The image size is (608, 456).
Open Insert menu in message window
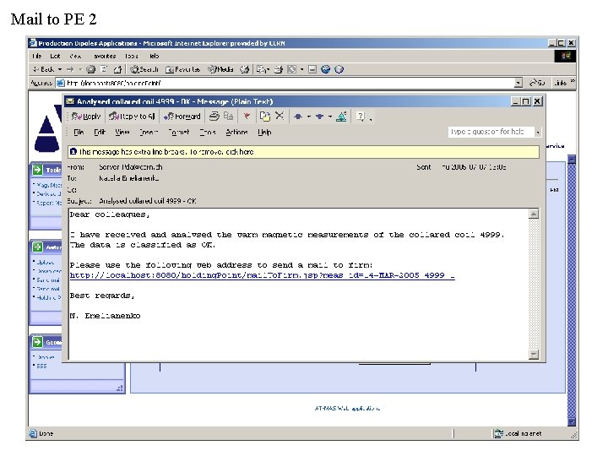[149, 133]
